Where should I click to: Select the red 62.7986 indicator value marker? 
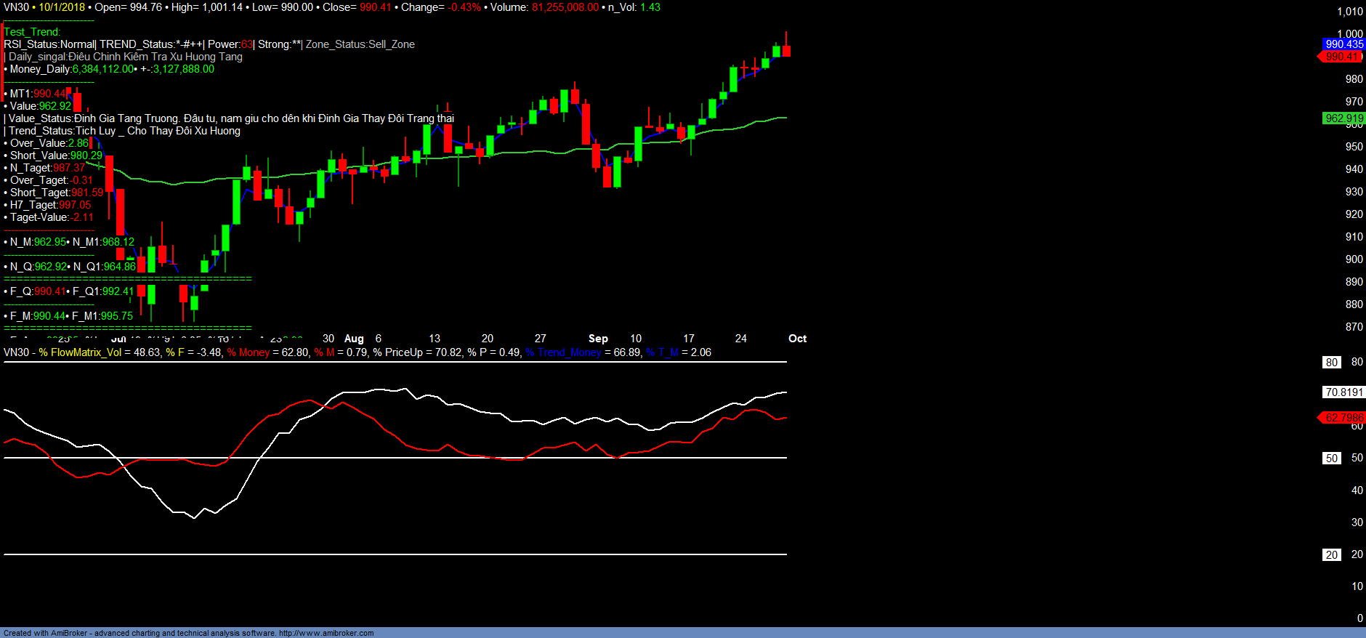click(1343, 418)
